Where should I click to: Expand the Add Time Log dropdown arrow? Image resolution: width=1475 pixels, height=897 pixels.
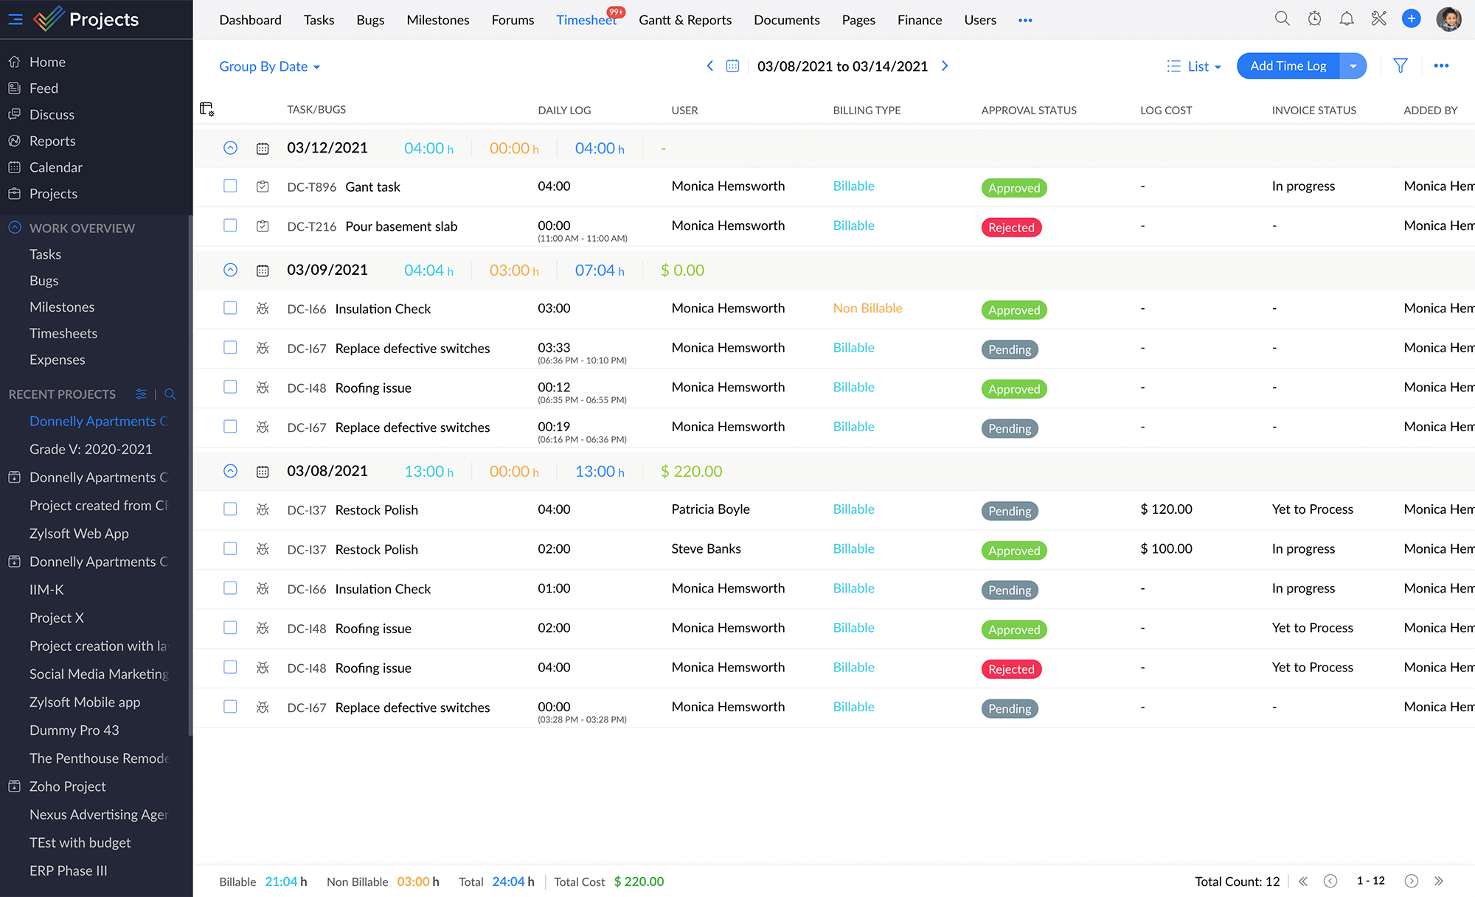point(1353,66)
